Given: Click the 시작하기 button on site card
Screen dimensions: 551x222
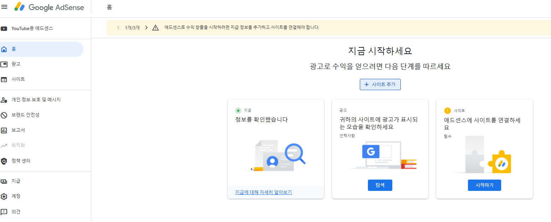Looking at the screenshot, I should pos(484,185).
